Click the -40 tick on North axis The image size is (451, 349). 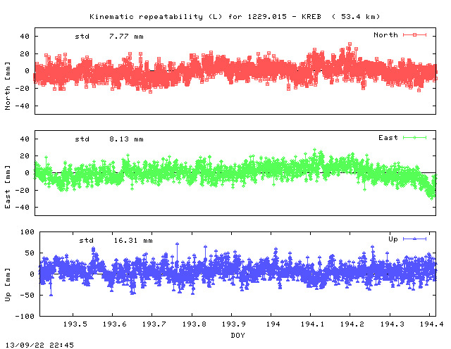(x=22, y=106)
